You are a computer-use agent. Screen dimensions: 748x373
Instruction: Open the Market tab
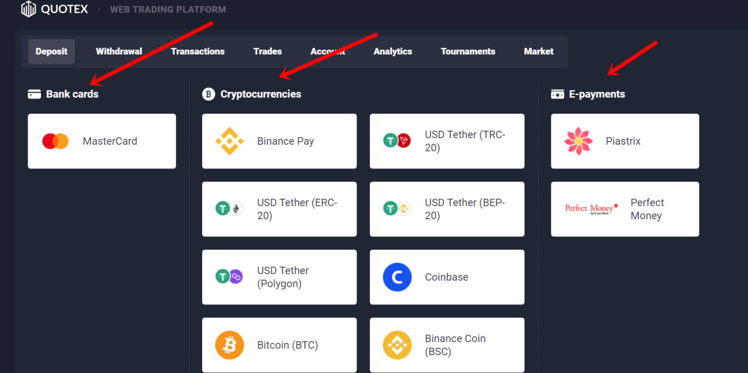point(539,52)
